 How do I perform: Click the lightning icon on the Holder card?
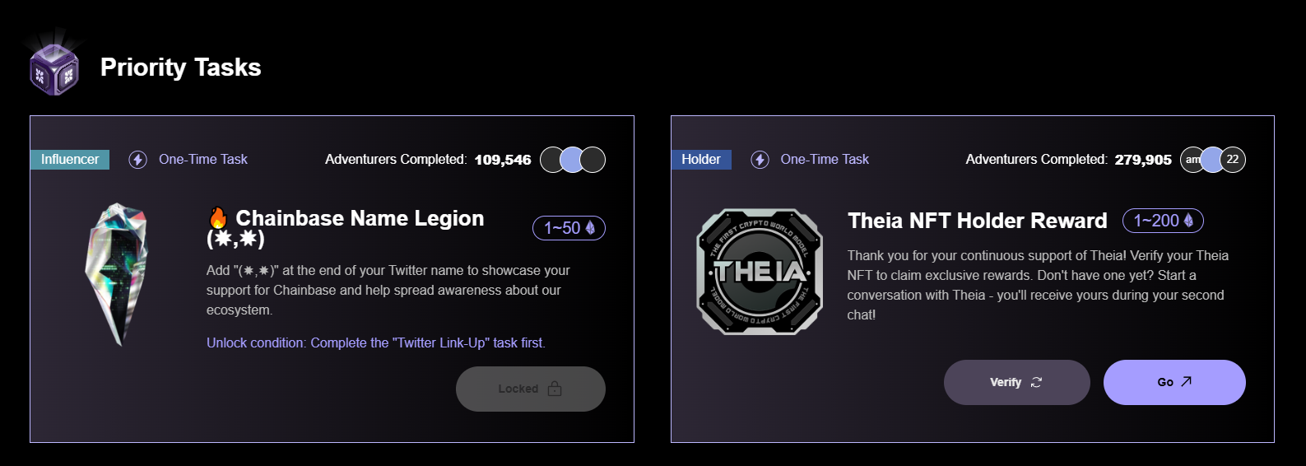click(760, 160)
